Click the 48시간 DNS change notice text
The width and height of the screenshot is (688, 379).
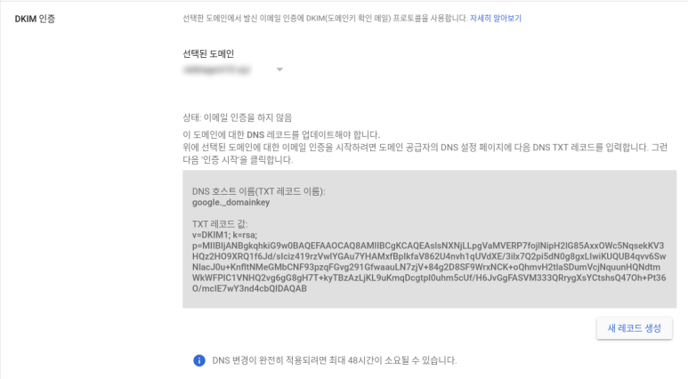(x=335, y=360)
